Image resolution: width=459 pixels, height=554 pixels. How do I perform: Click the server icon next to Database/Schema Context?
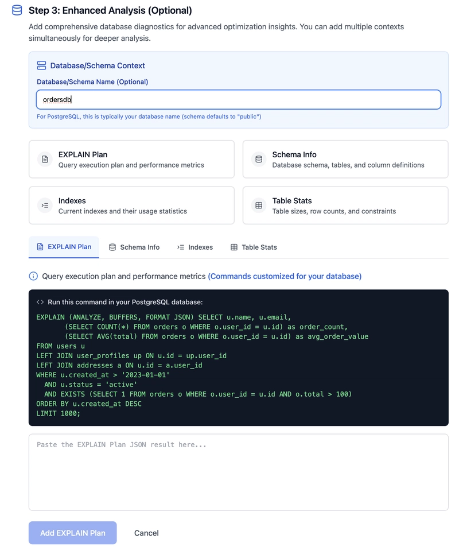[41, 65]
